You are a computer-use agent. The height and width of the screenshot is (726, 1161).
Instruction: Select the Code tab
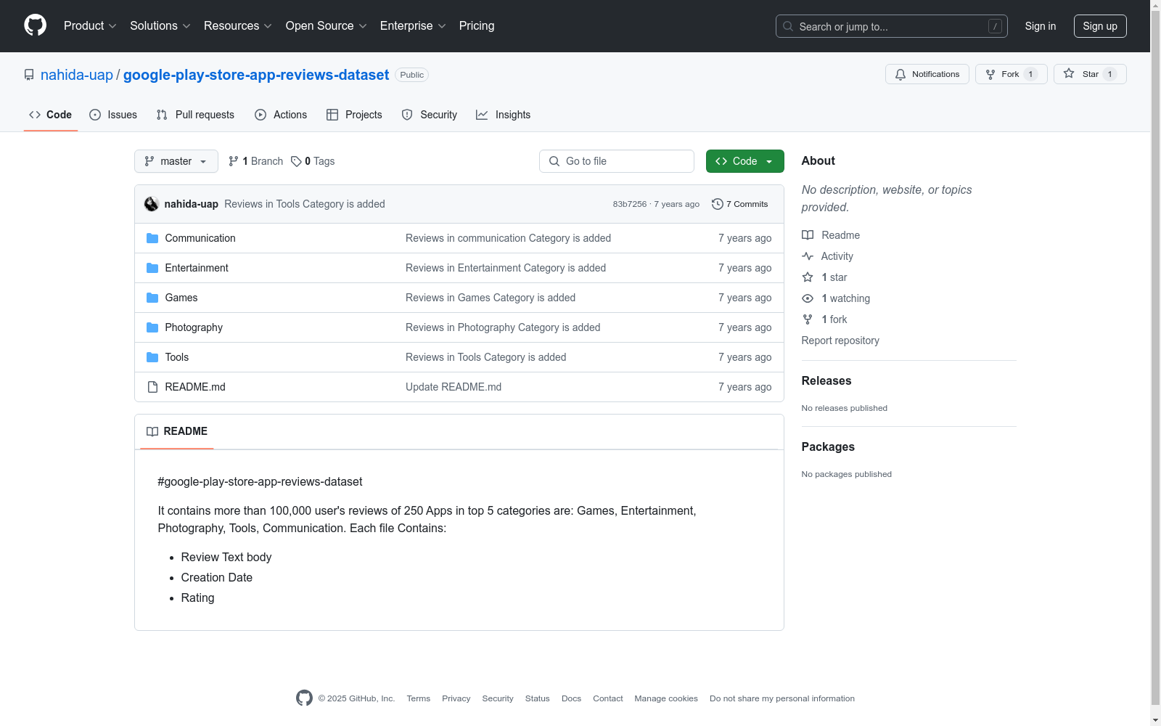pos(50,115)
